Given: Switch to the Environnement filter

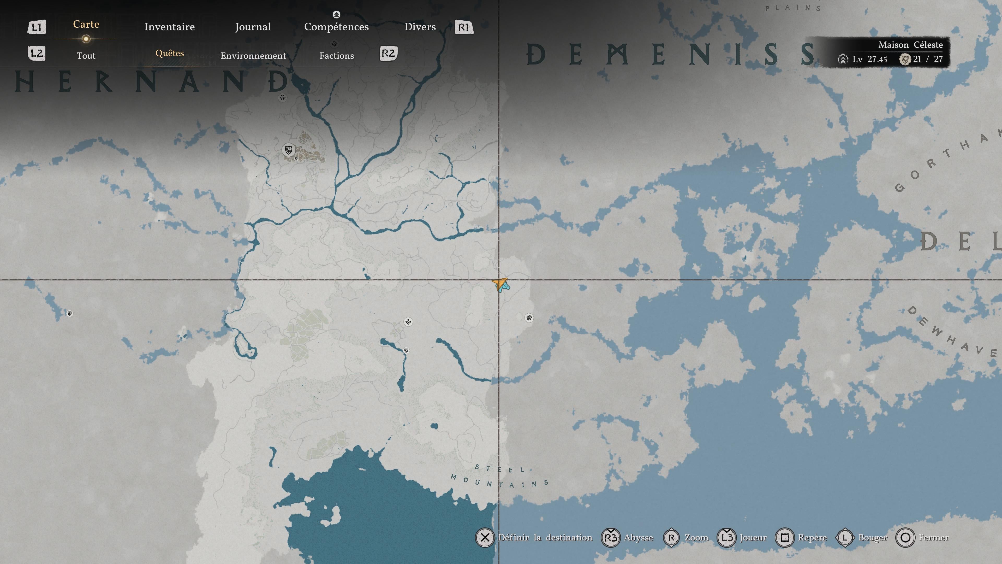Looking at the screenshot, I should point(253,56).
